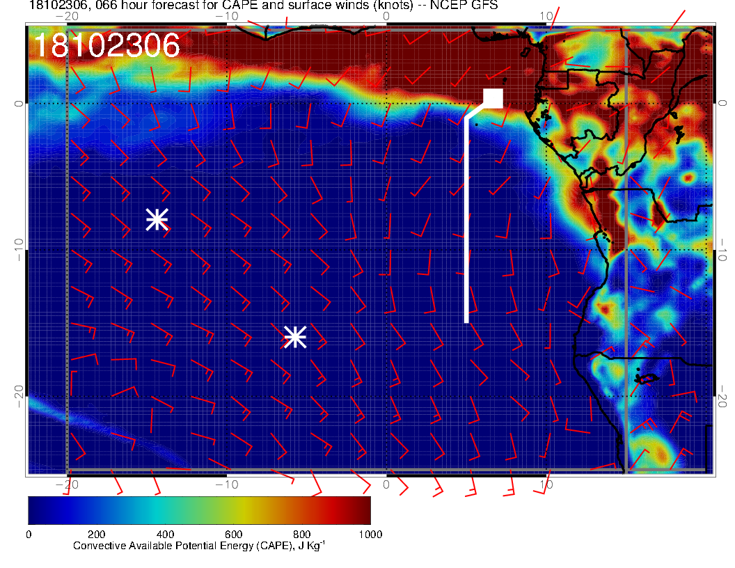Viewport: 735px width, 568px height.
Task: Click the 0 tick label under the colorbar
Action: click(29, 535)
